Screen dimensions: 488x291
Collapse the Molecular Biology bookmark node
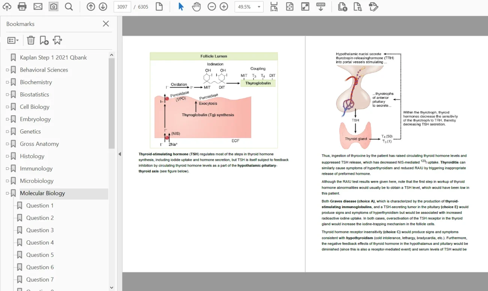pos(7,193)
